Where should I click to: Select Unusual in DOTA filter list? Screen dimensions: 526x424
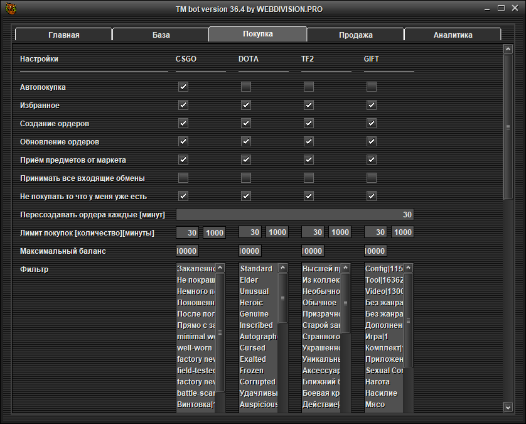pyautogui.click(x=254, y=291)
